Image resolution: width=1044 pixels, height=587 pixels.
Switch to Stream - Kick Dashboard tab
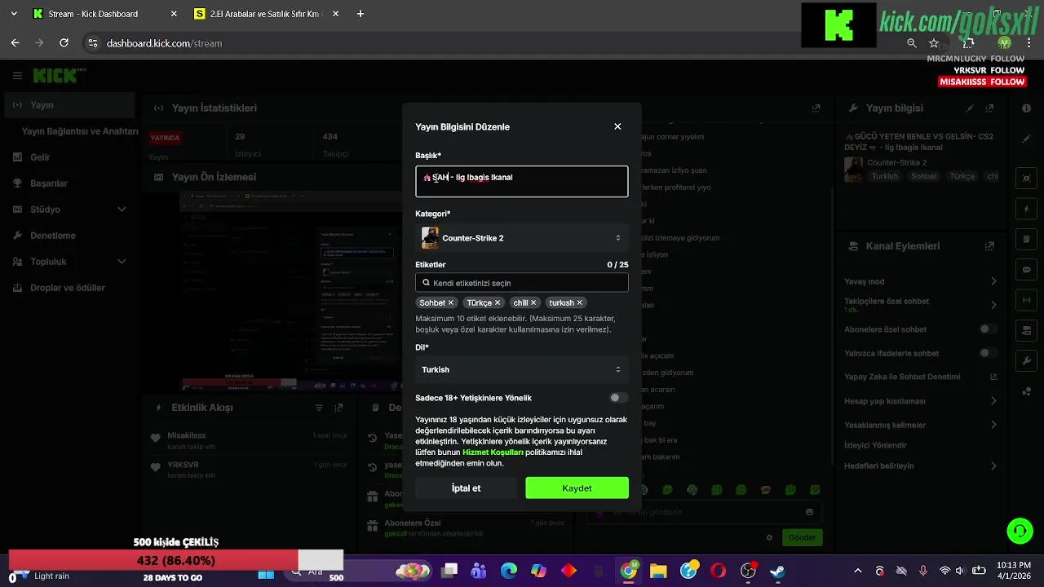click(x=104, y=14)
